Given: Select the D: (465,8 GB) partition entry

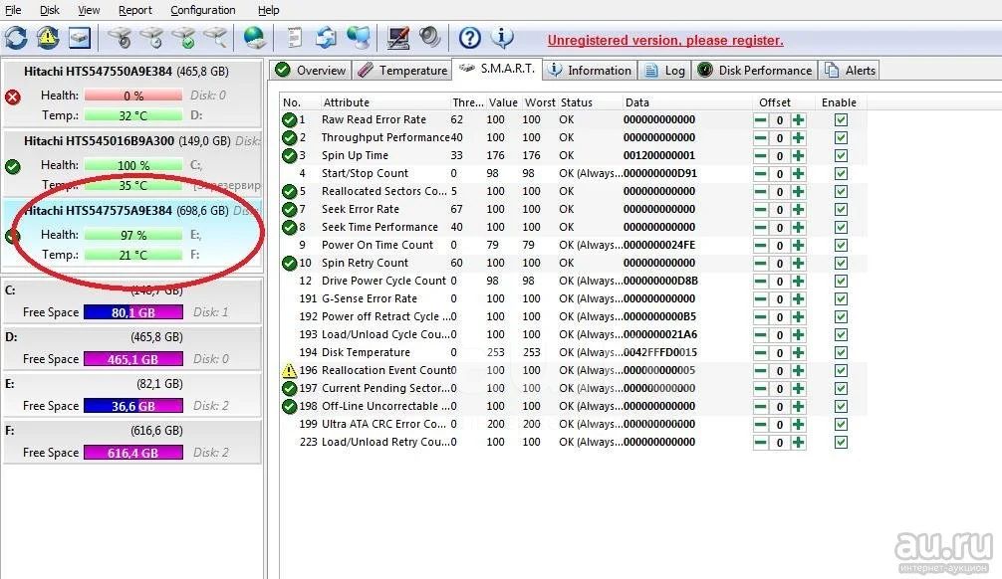Looking at the screenshot, I should click(132, 348).
